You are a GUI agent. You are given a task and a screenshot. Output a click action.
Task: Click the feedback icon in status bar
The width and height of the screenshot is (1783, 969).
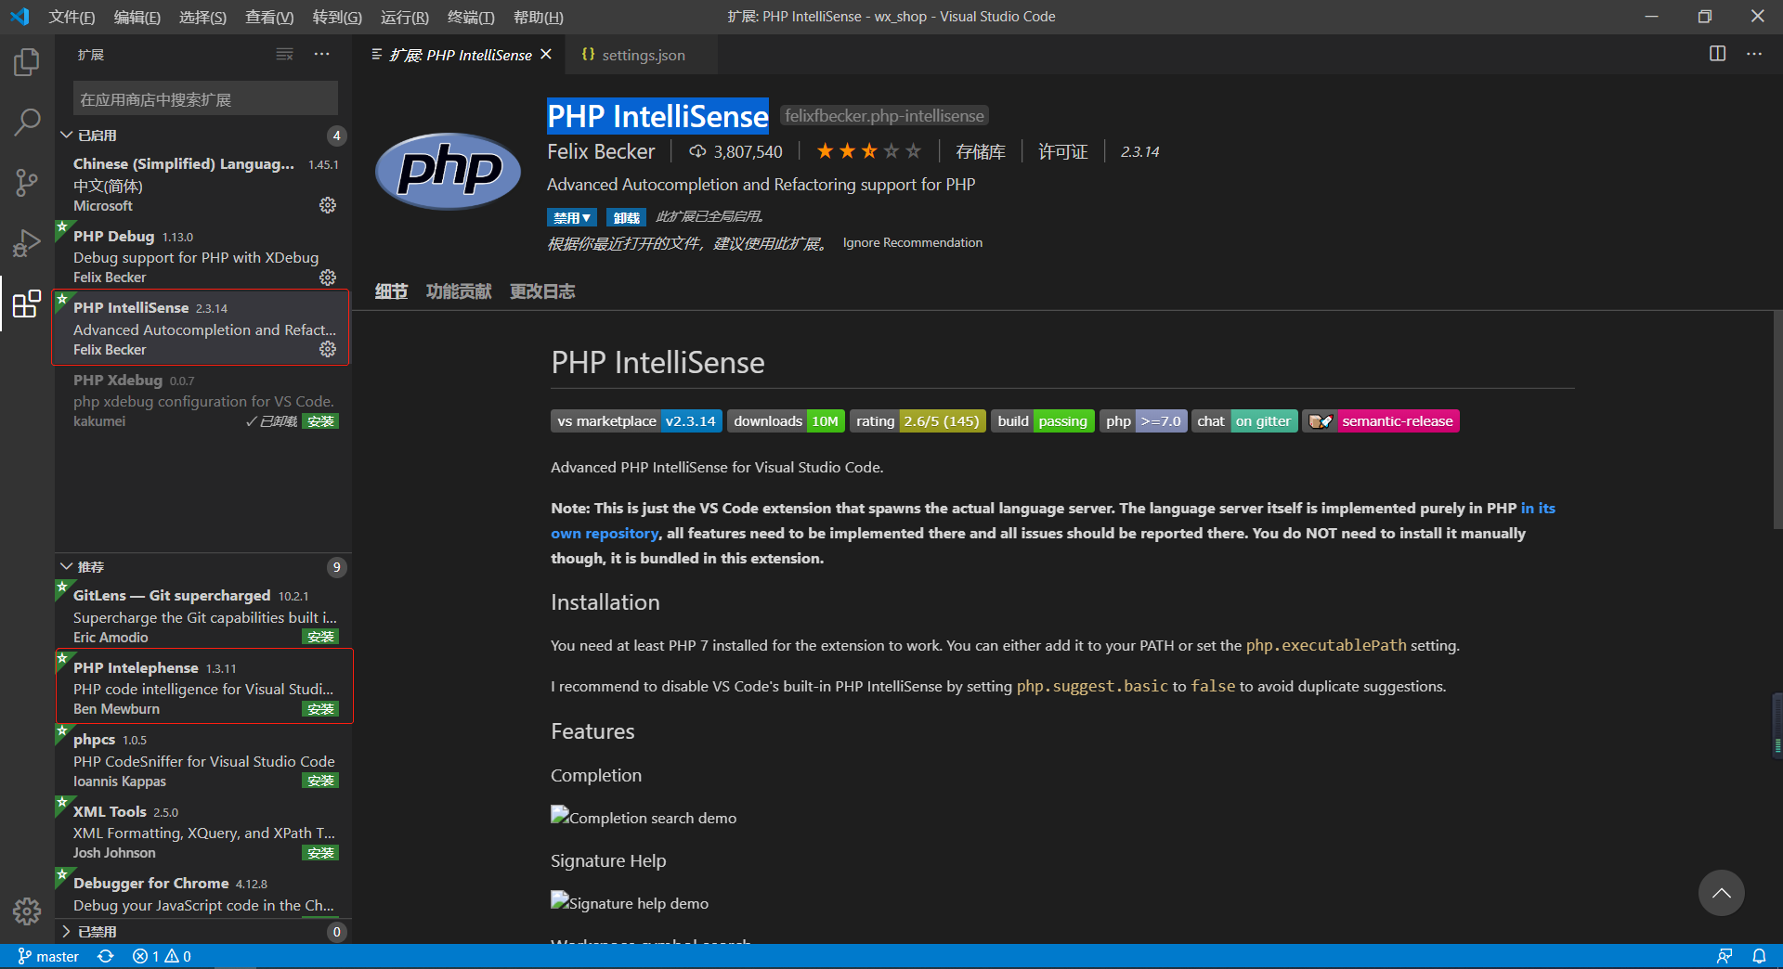click(x=1724, y=956)
